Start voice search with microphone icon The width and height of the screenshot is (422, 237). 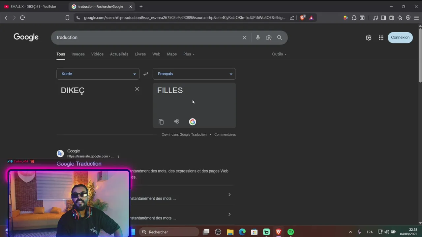(x=258, y=38)
